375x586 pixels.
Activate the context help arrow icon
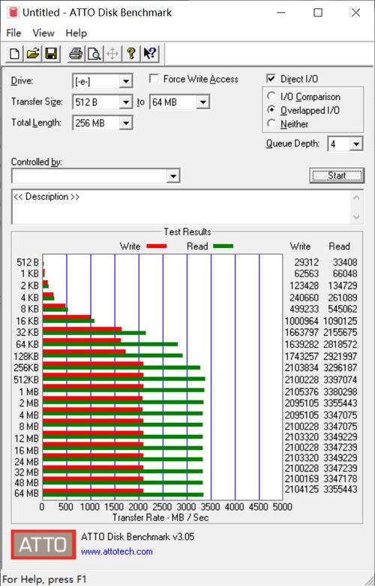(150, 54)
